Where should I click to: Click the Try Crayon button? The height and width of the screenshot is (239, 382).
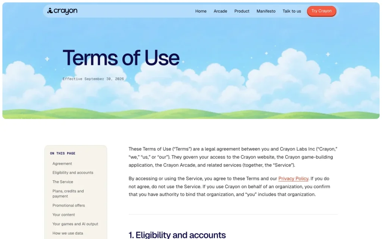[321, 11]
